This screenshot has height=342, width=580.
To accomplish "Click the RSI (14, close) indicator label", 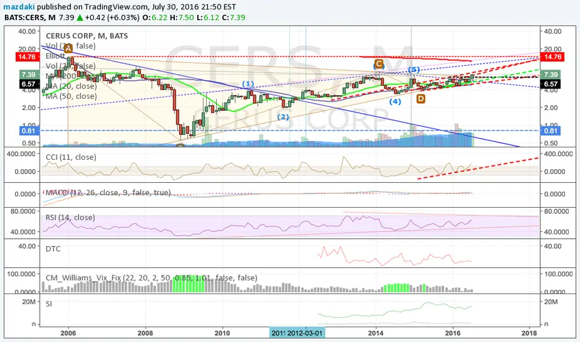I will point(70,218).
